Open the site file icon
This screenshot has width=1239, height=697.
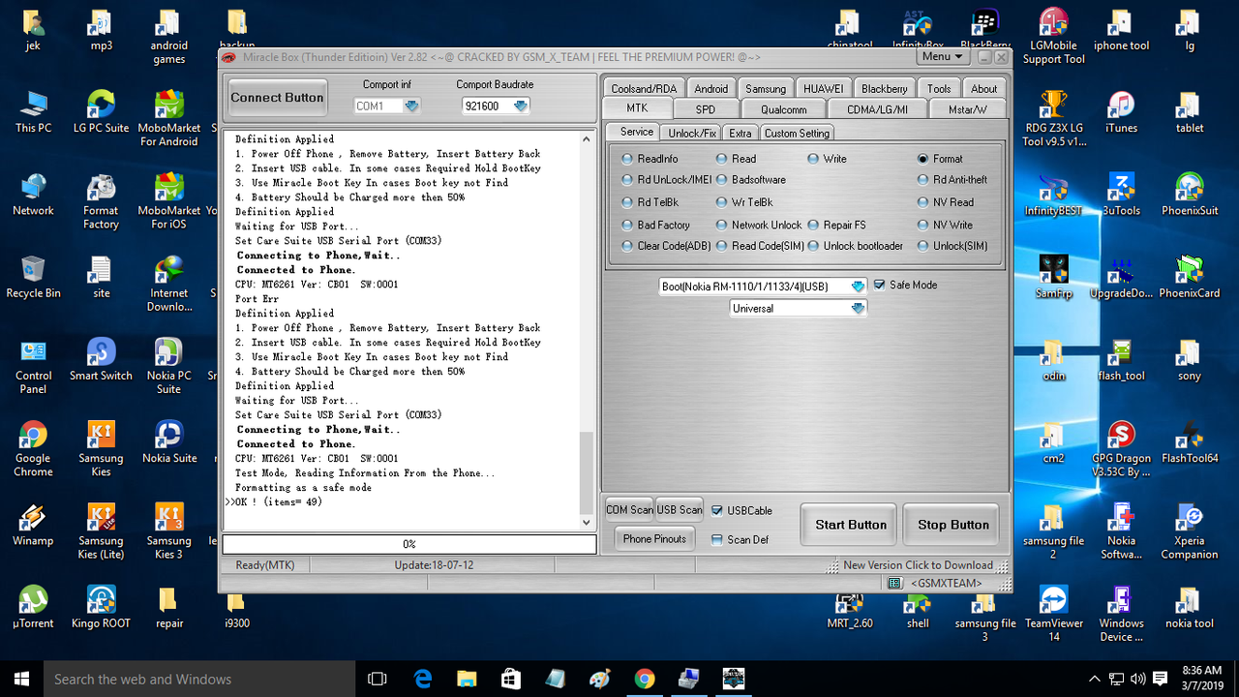[x=101, y=278]
